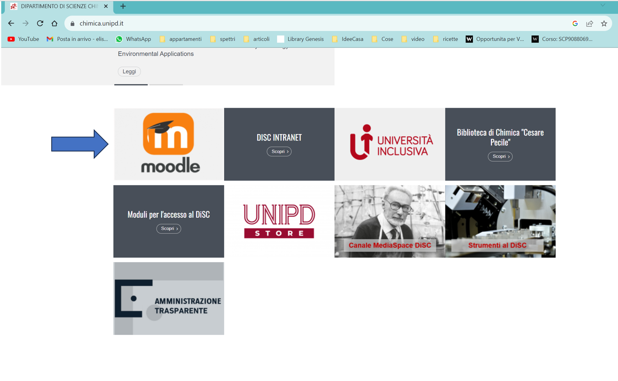Open the Strumenti al DiSC tile
This screenshot has width=618, height=381.
[x=500, y=221]
